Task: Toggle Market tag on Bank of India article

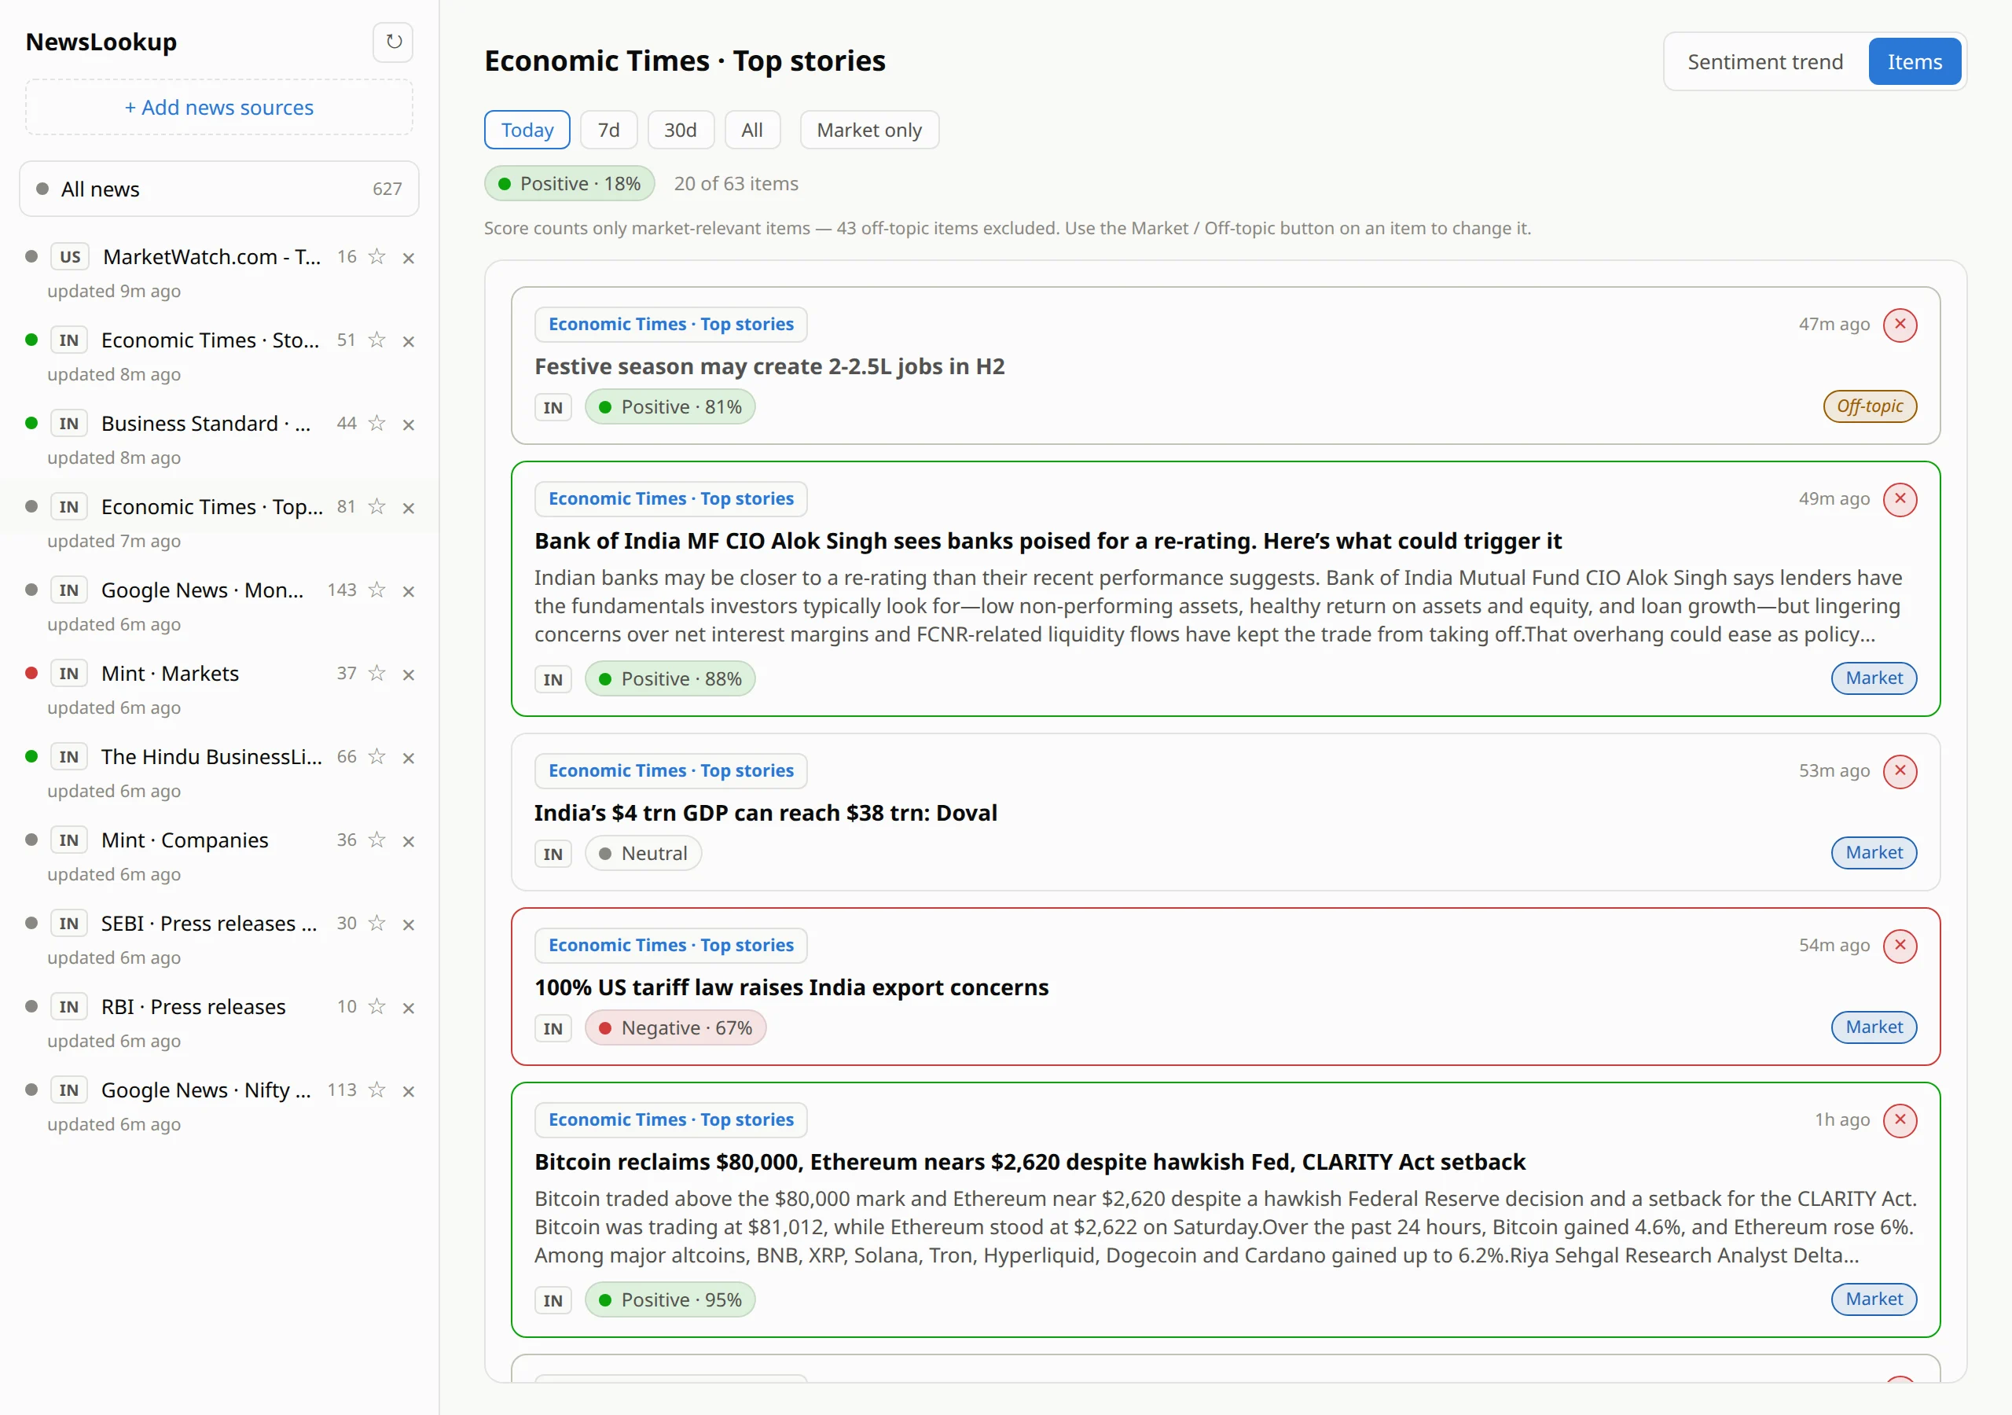Action: [1874, 678]
